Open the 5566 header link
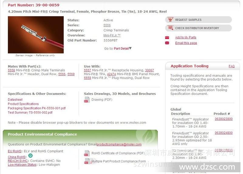This screenshot has height=174, width=243. (x=62, y=74)
